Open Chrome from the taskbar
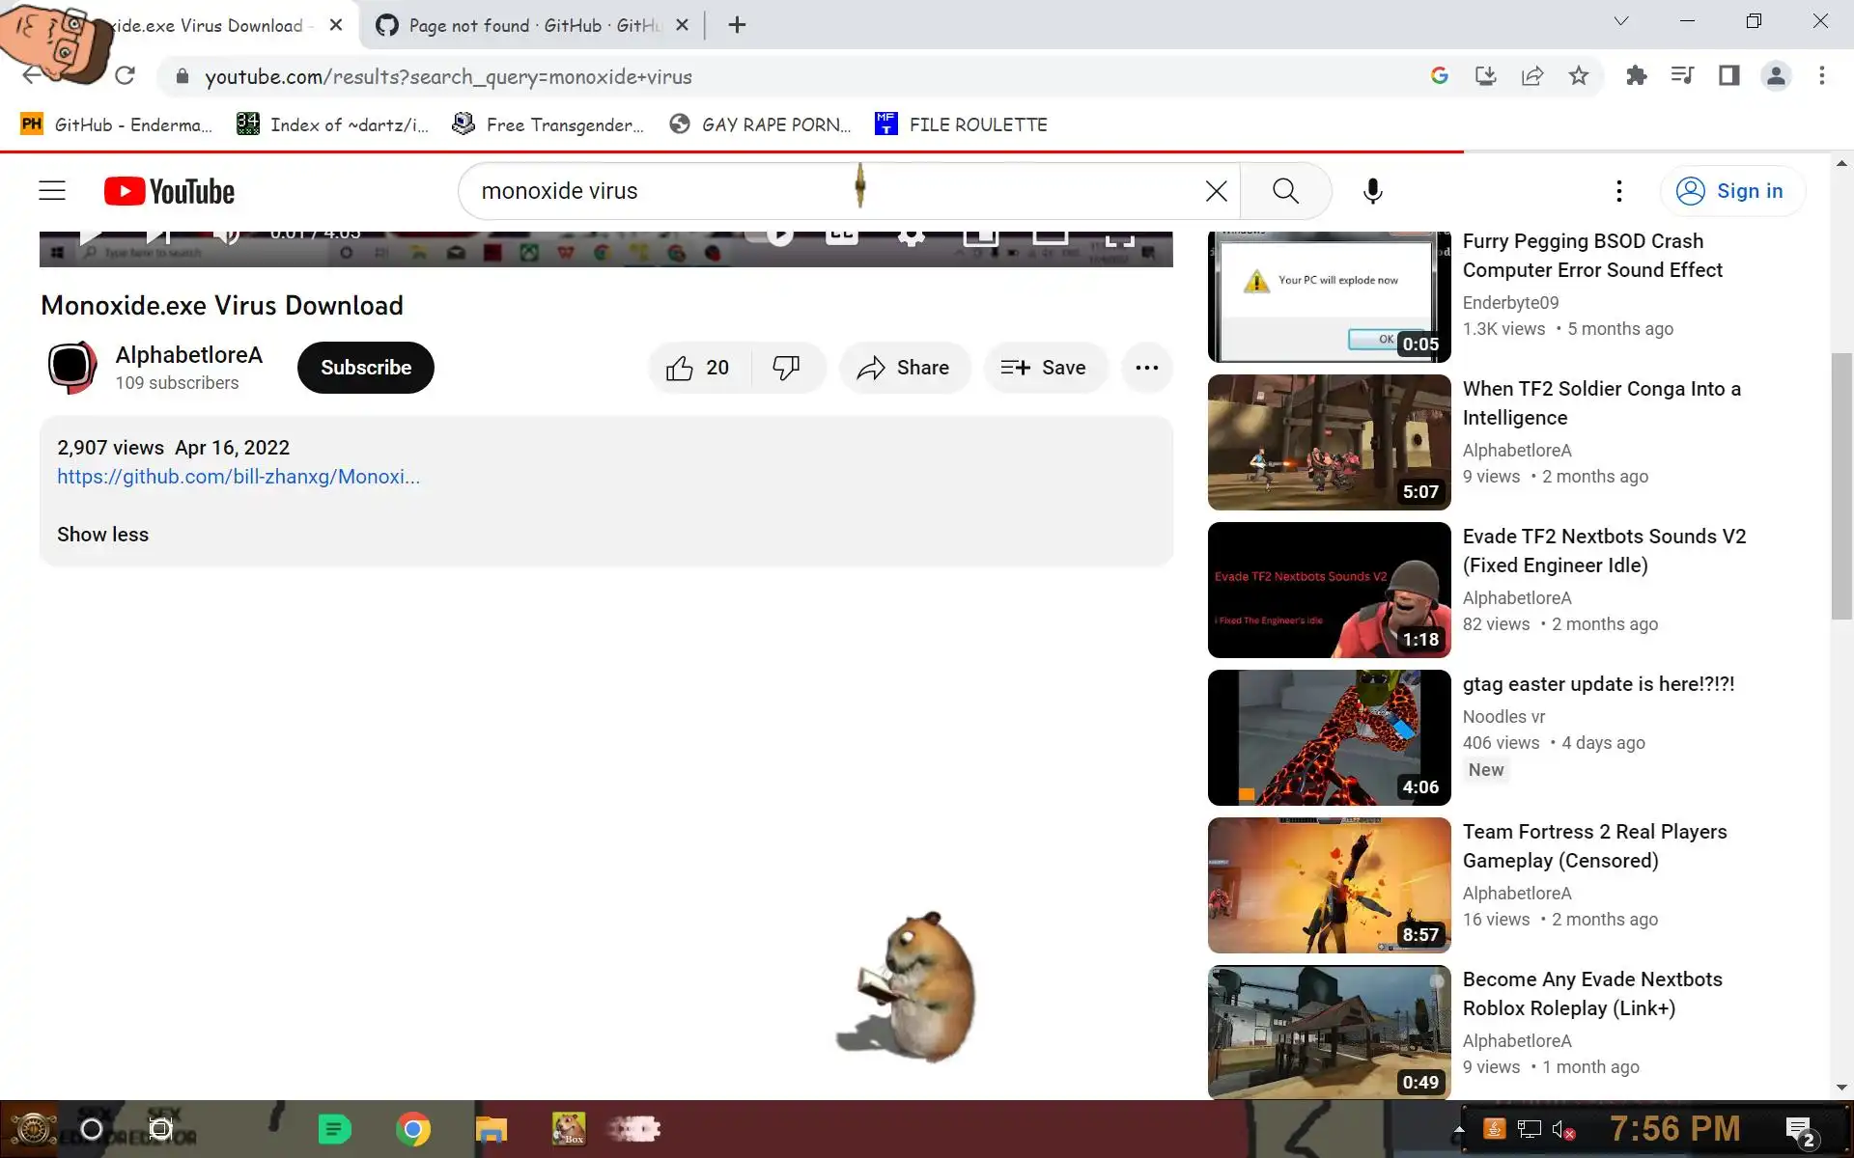1854x1158 pixels. coord(413,1129)
